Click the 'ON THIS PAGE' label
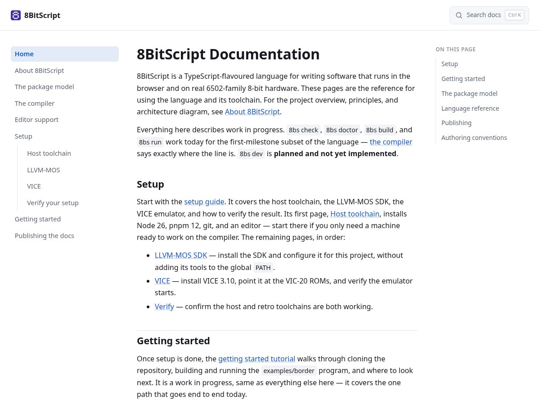The image size is (540, 405). (455, 49)
